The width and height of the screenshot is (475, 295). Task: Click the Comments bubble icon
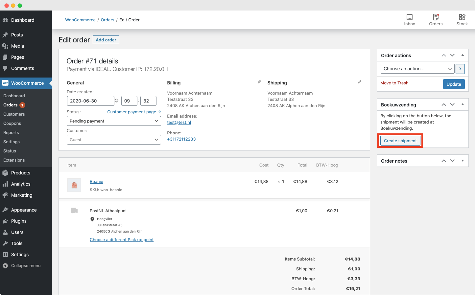pyautogui.click(x=5, y=68)
